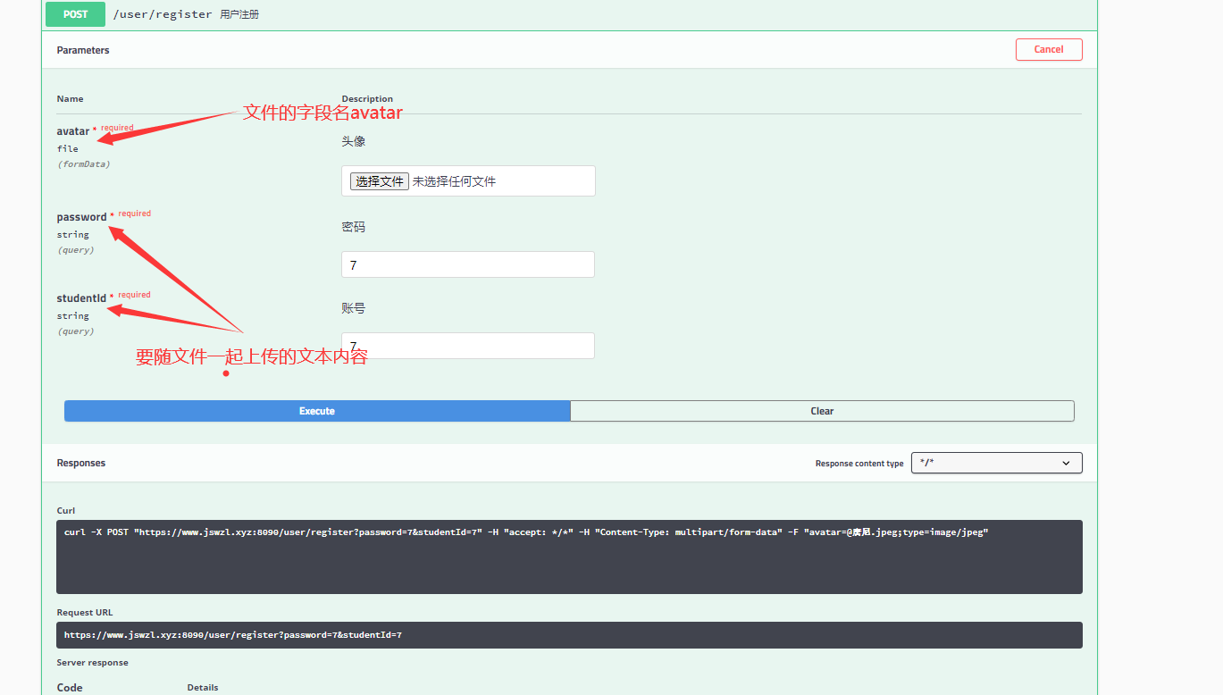Click the studentId value input field

[x=468, y=346]
